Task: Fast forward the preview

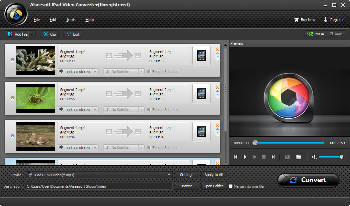Action: [254, 157]
